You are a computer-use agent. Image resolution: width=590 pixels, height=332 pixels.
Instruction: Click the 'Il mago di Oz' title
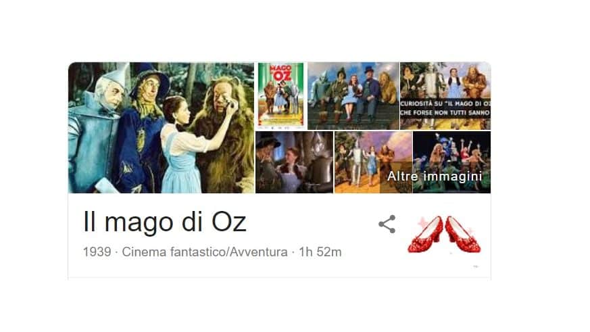click(164, 222)
